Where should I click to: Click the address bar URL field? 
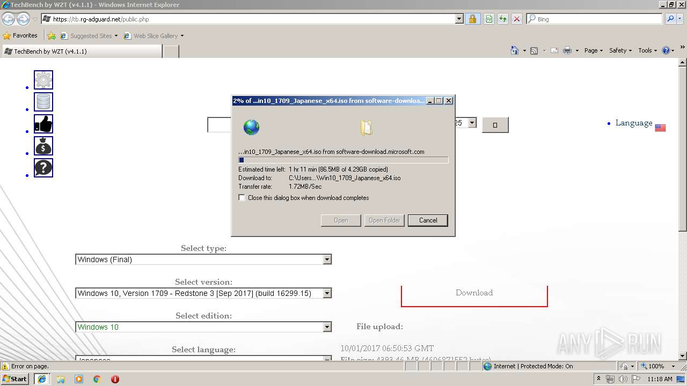[248, 19]
